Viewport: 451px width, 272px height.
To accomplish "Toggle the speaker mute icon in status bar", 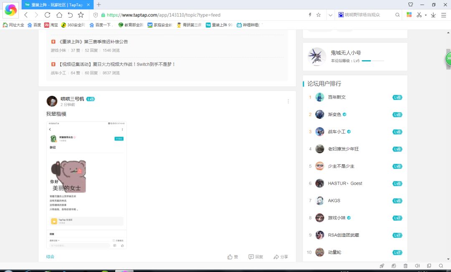I will 417,266.
